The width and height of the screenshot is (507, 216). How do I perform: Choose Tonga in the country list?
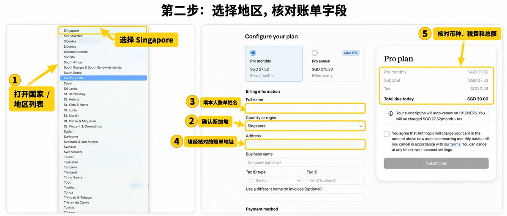point(68,192)
